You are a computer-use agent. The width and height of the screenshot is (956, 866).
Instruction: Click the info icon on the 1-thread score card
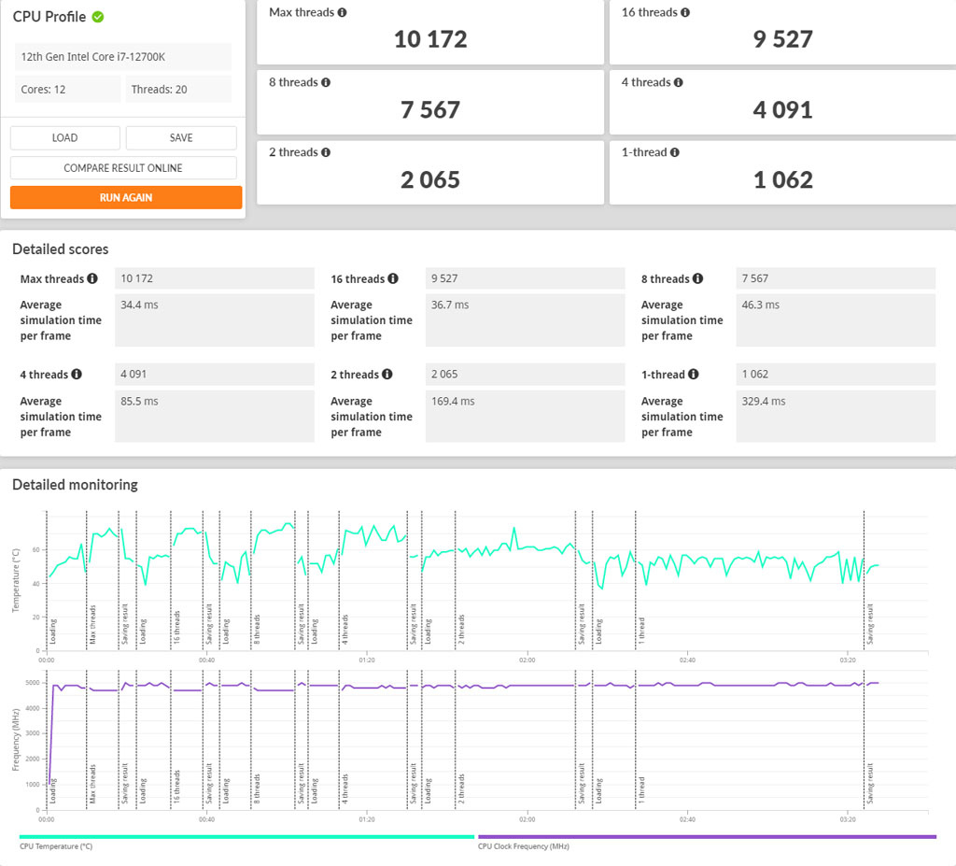[675, 152]
